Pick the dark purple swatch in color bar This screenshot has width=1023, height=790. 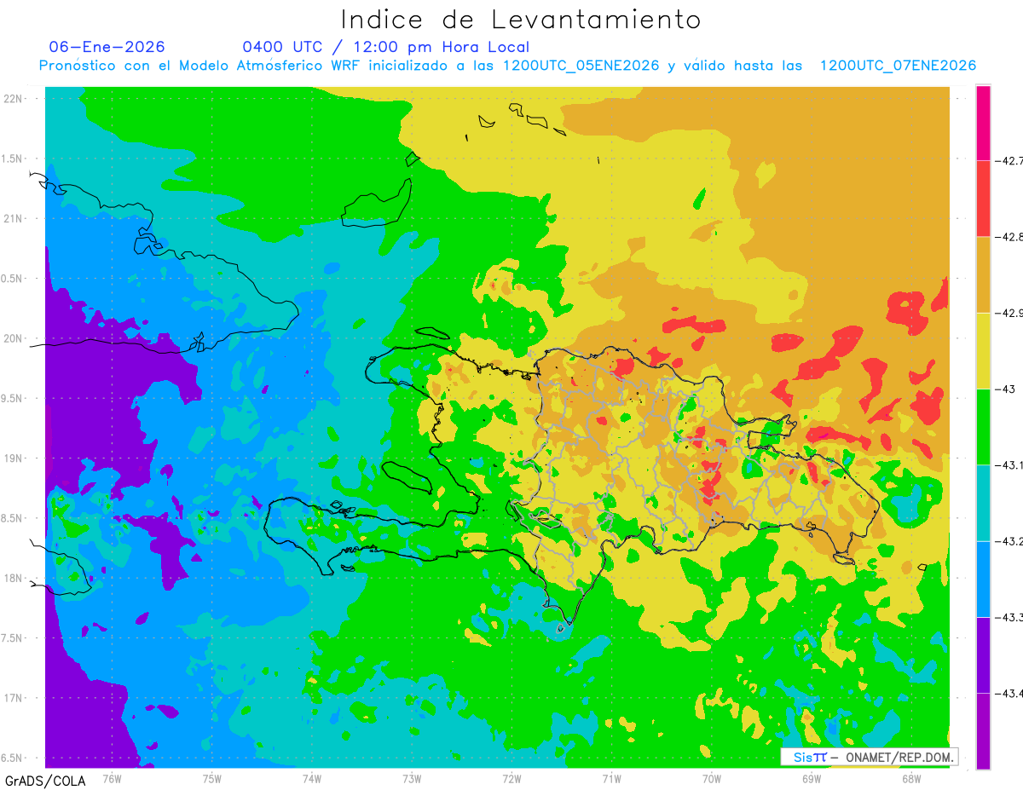coord(983,654)
